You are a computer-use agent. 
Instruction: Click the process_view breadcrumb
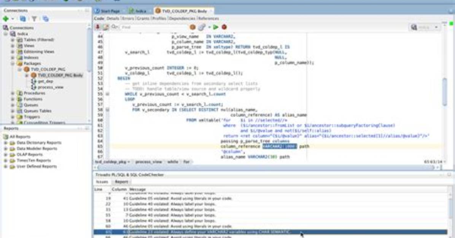[x=149, y=162]
